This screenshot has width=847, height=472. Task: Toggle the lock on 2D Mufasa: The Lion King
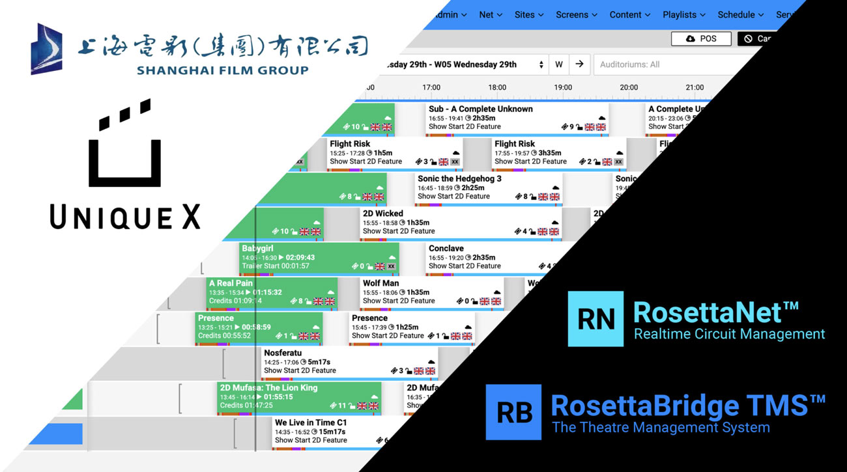(352, 406)
